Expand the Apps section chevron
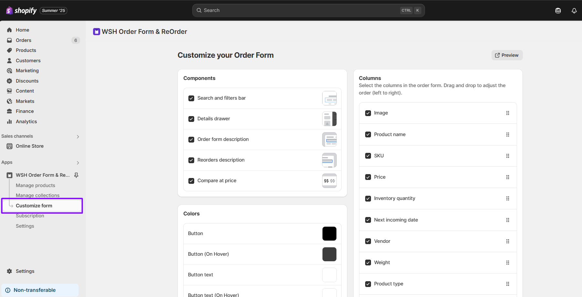The image size is (582, 297). [x=78, y=163]
